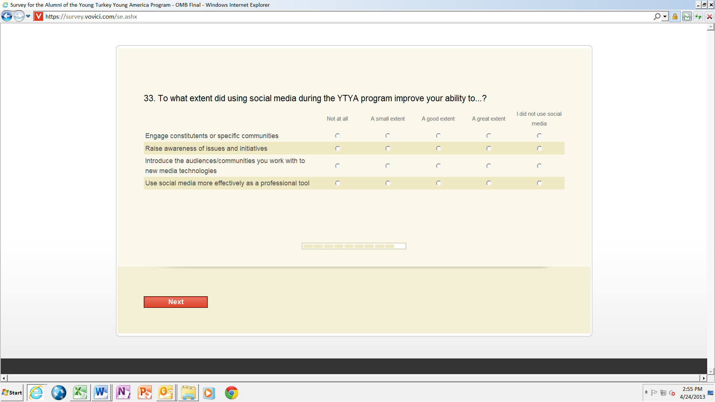Select 'A great extent' for professional tool row

pos(489,183)
